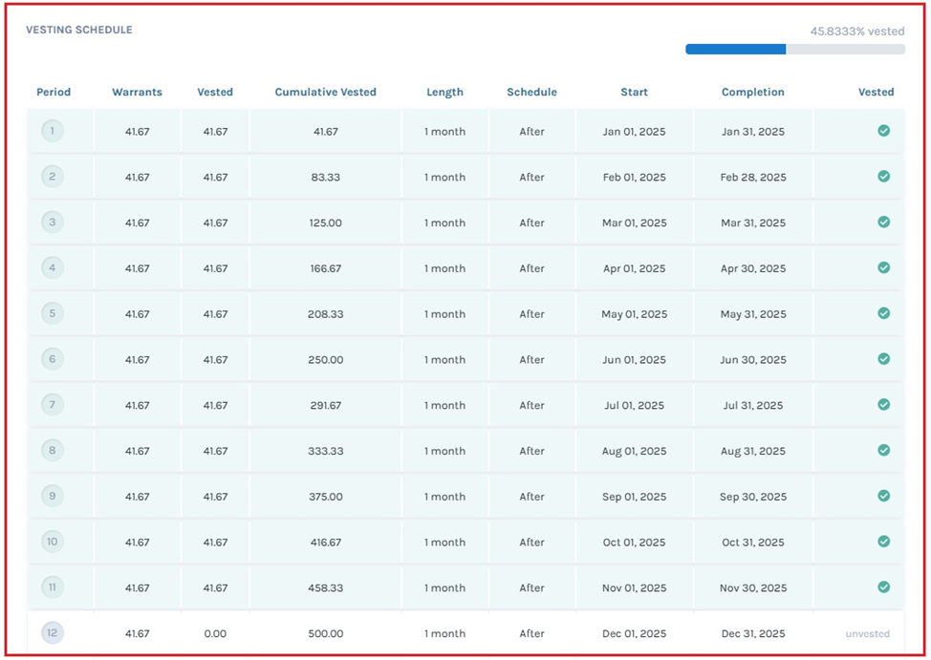
Task: Click the 45.8333% vested progress bar
Action: pos(794,49)
